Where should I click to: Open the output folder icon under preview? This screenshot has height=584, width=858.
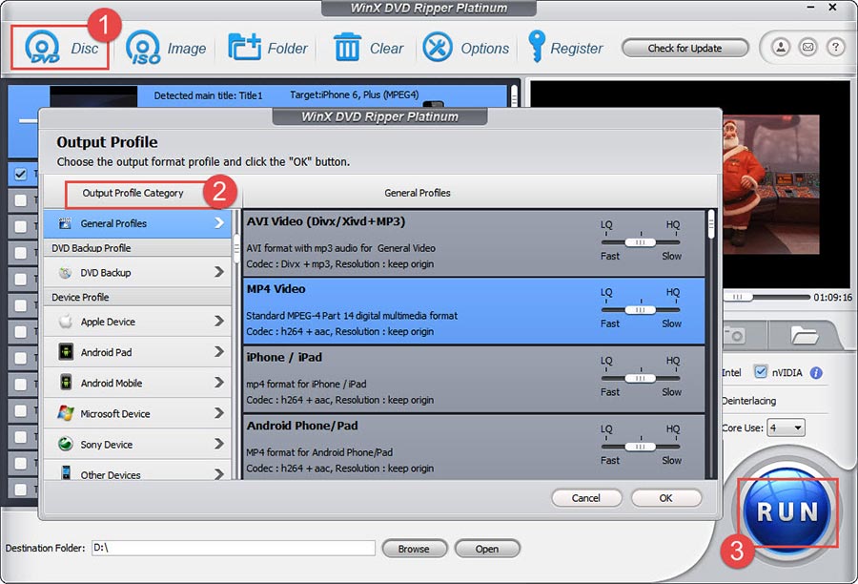[x=804, y=335]
